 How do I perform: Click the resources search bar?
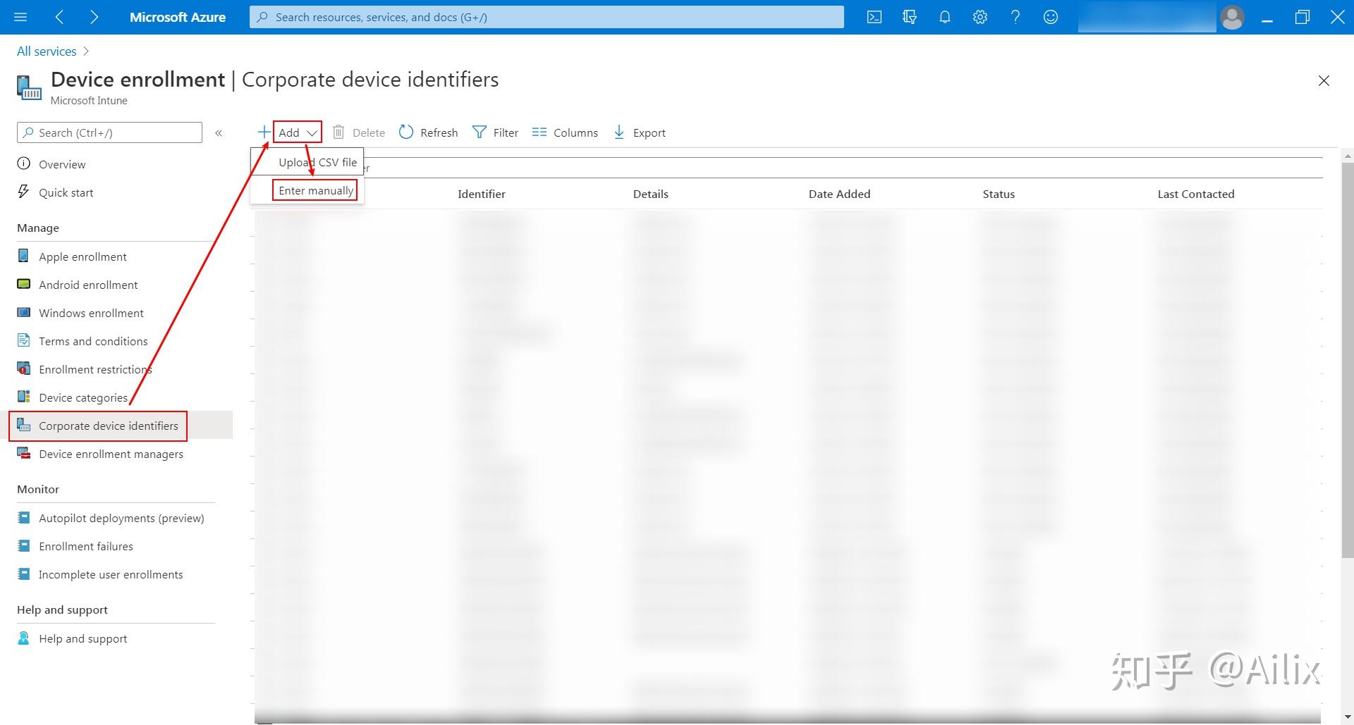point(547,17)
